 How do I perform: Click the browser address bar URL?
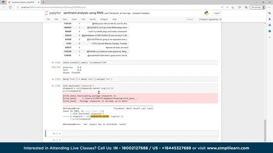click(x=53, y=7)
